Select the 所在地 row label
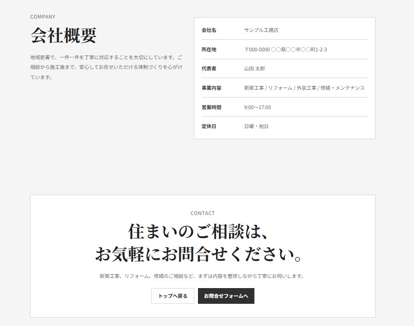The height and width of the screenshot is (326, 414). [209, 49]
